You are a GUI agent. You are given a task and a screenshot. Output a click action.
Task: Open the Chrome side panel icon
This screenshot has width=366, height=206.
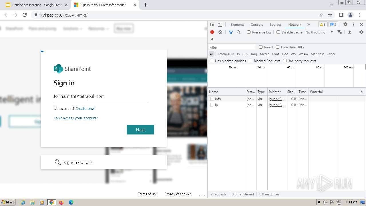pos(341,15)
